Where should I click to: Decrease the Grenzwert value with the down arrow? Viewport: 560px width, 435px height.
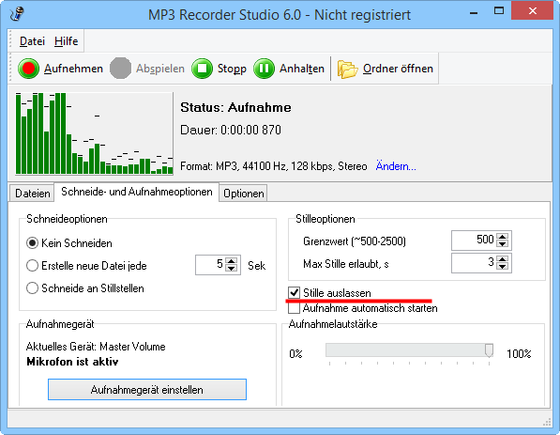503,243
